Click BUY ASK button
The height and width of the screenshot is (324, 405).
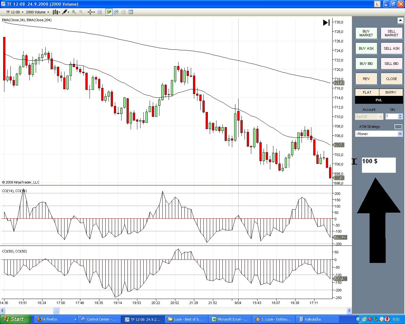click(x=366, y=48)
